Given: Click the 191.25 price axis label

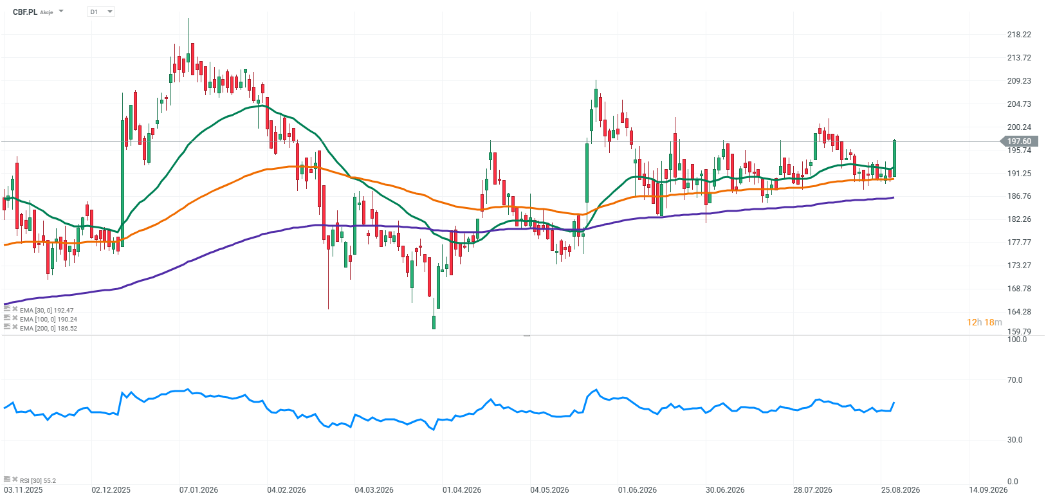Looking at the screenshot, I should 1019,174.
